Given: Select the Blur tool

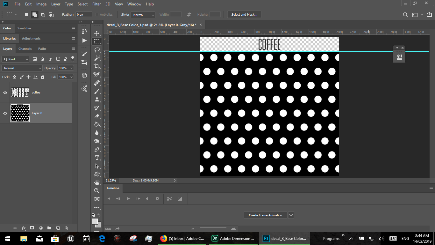Looking at the screenshot, I should [x=97, y=133].
